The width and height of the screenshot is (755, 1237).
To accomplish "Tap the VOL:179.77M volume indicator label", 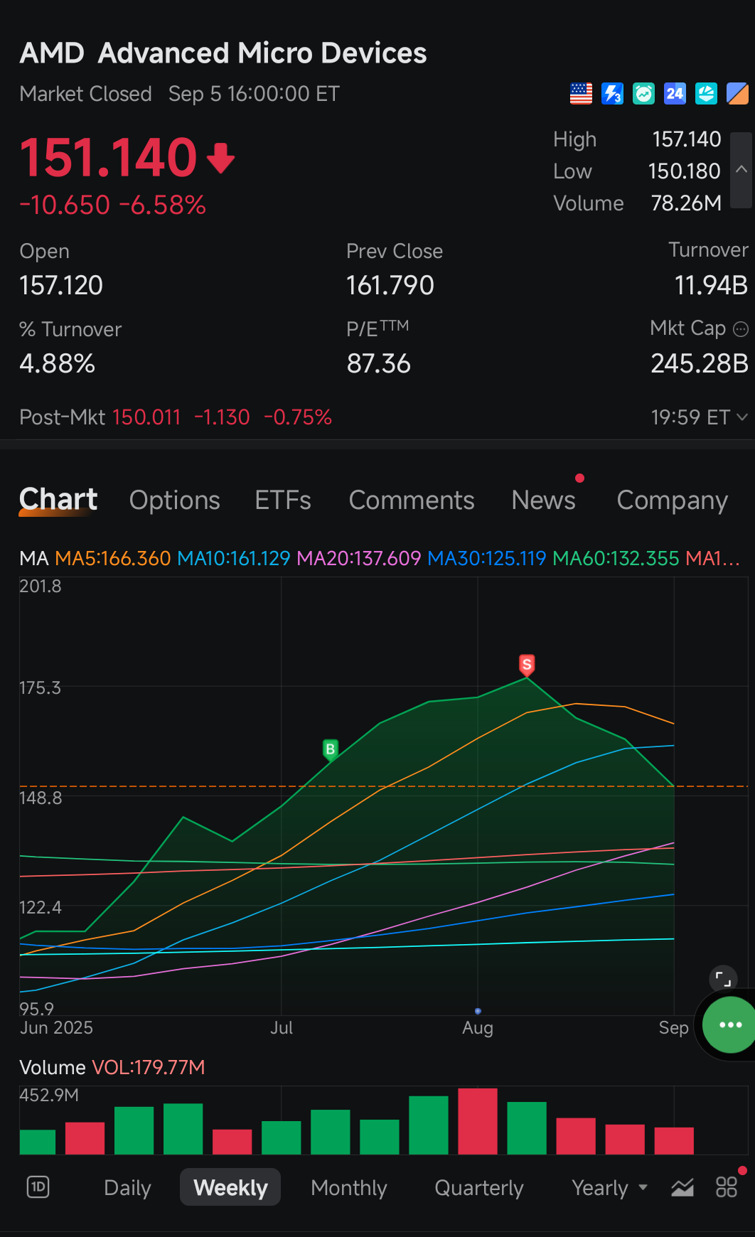I will [x=149, y=1068].
